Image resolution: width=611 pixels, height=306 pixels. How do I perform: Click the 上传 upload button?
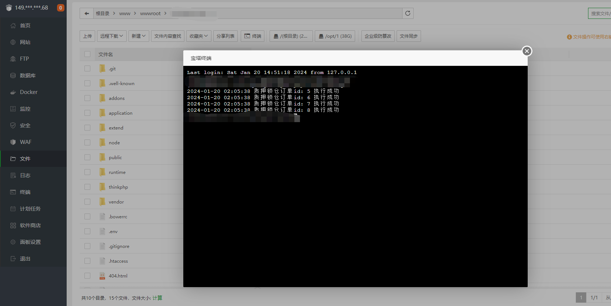point(87,36)
